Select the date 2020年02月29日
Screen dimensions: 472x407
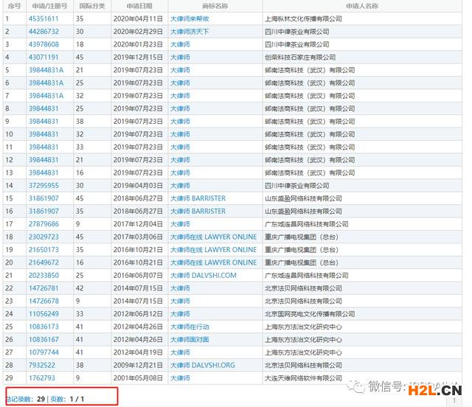138,32
